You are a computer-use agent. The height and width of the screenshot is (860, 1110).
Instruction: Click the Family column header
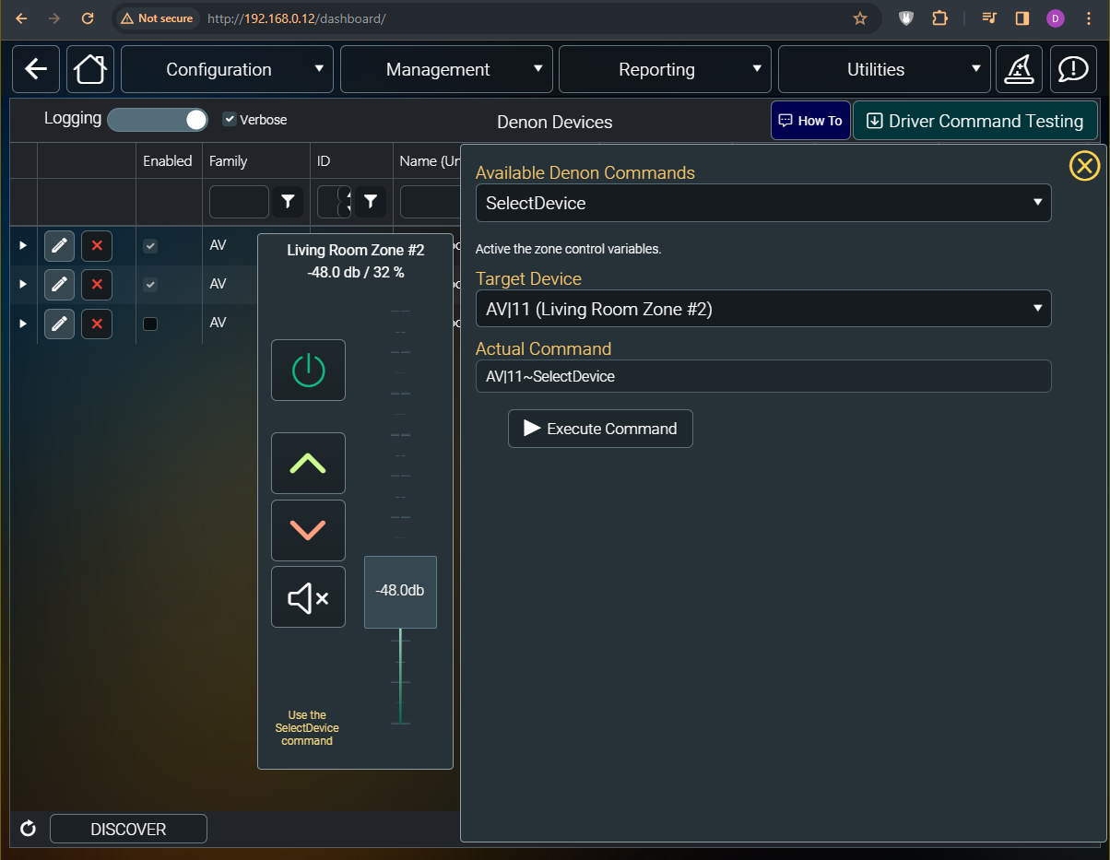[x=228, y=160]
